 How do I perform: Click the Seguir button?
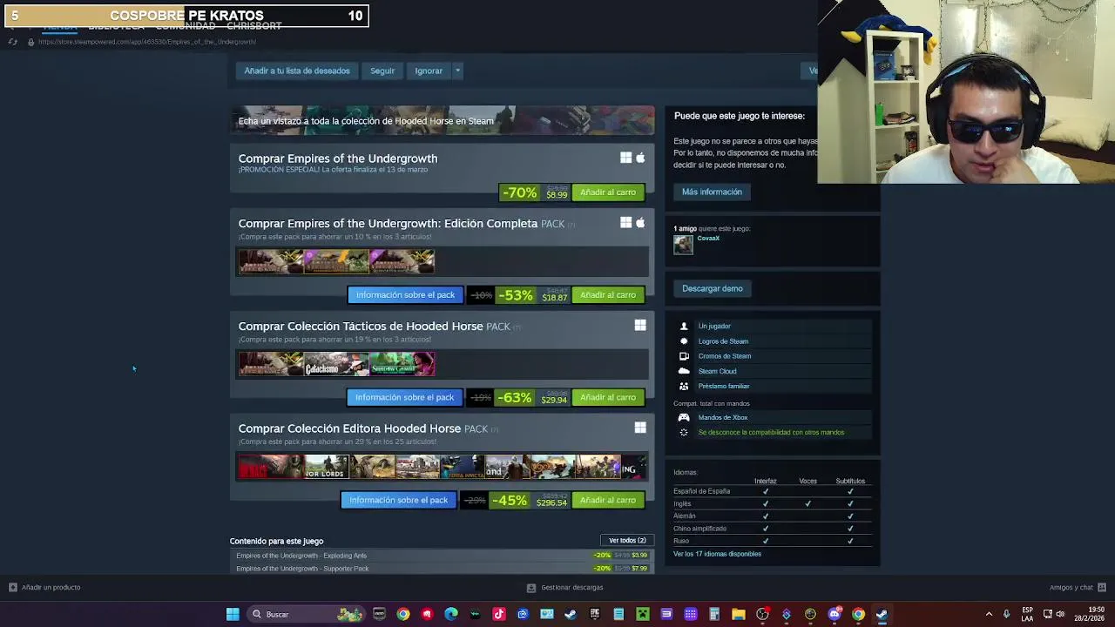pos(382,71)
